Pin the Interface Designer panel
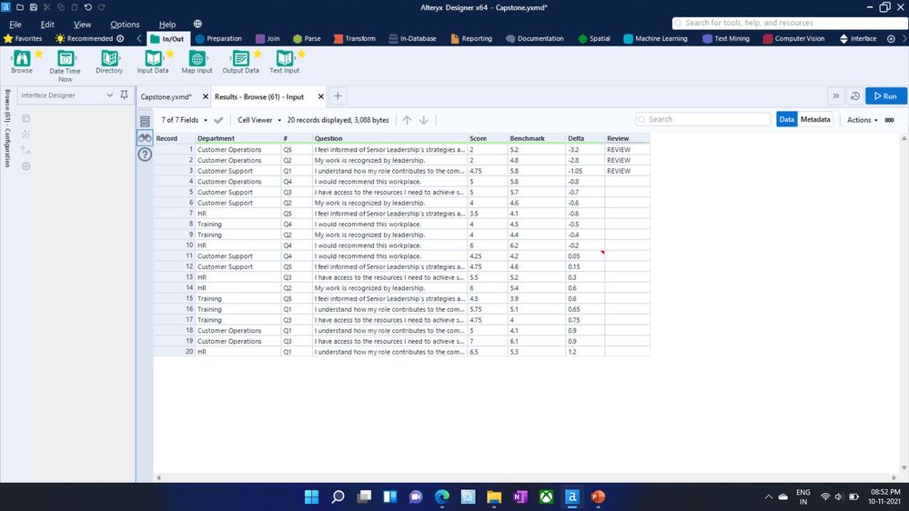 tap(125, 95)
